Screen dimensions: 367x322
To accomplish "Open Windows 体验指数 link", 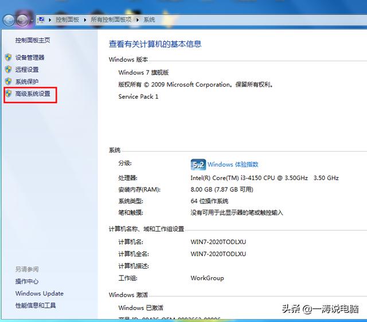I will (233, 164).
